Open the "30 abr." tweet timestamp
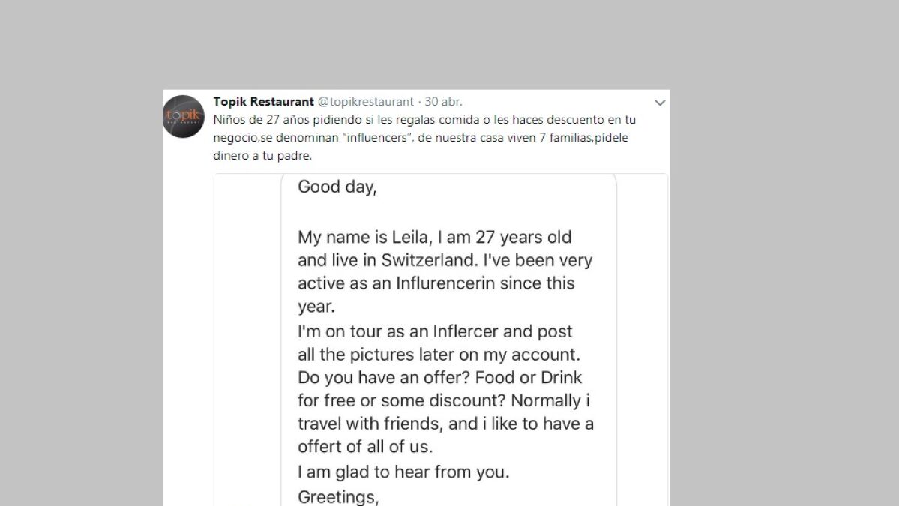The height and width of the screenshot is (506, 899). pyautogui.click(x=444, y=102)
